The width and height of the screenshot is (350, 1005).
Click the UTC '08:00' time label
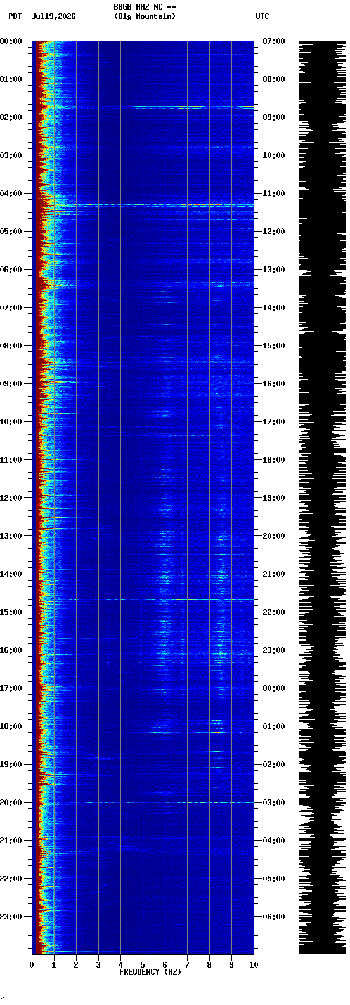pos(274,79)
